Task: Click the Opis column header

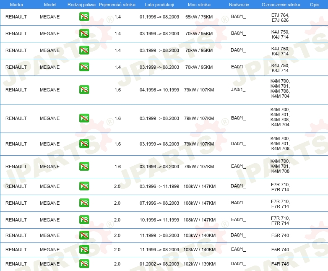Action: [x=315, y=5]
